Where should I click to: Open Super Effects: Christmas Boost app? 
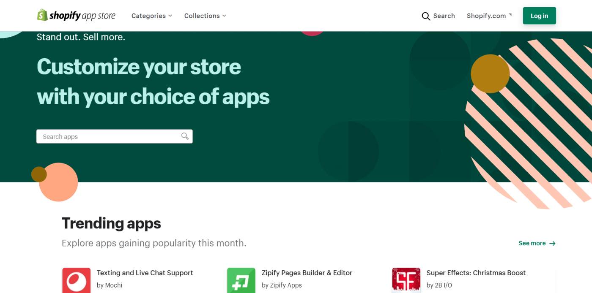pyautogui.click(x=476, y=273)
